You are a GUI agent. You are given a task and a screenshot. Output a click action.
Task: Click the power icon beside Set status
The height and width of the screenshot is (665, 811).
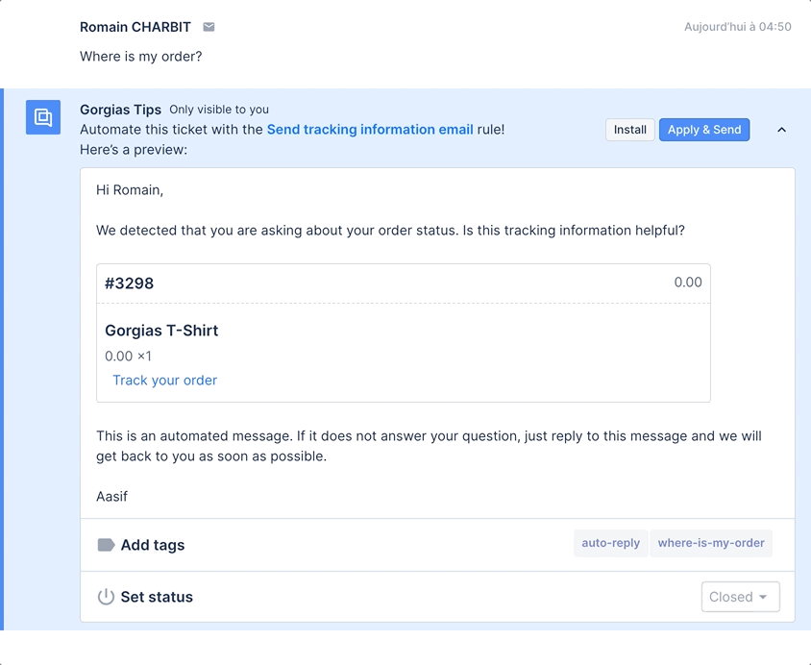[x=106, y=597]
